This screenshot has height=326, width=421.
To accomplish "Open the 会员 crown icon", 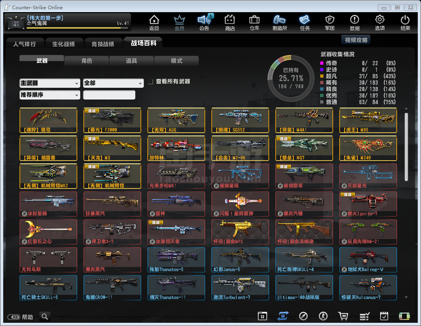I will pyautogui.click(x=179, y=23).
